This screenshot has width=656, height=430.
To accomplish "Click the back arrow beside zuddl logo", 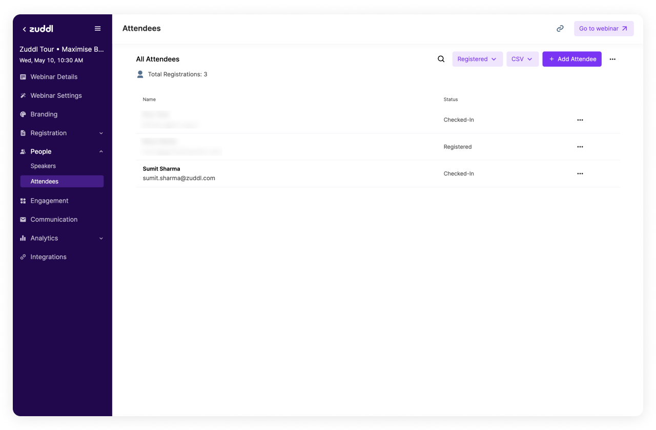I will (24, 29).
